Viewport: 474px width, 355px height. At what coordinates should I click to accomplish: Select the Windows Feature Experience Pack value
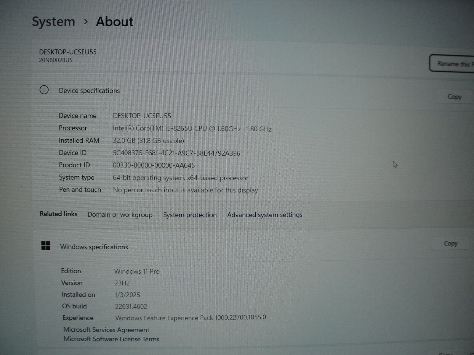(x=191, y=318)
